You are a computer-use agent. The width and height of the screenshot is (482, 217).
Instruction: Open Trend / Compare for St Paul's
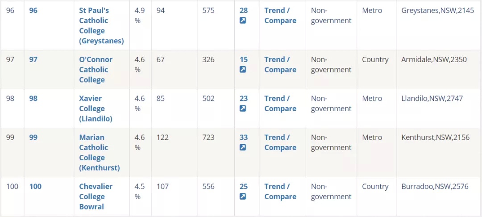pyautogui.click(x=280, y=16)
